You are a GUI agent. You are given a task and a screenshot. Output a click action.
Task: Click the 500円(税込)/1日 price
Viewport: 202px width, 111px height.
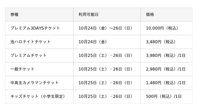tap(164, 97)
